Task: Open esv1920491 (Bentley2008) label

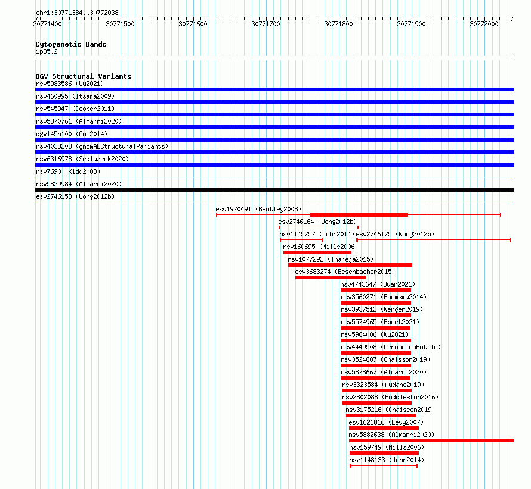Action: click(x=258, y=209)
